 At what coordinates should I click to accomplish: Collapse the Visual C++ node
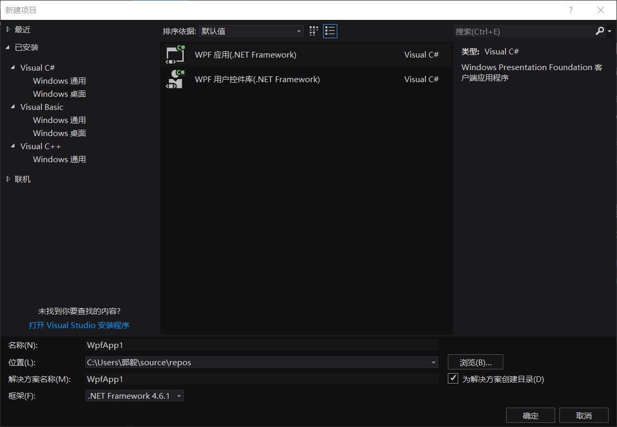click(13, 146)
